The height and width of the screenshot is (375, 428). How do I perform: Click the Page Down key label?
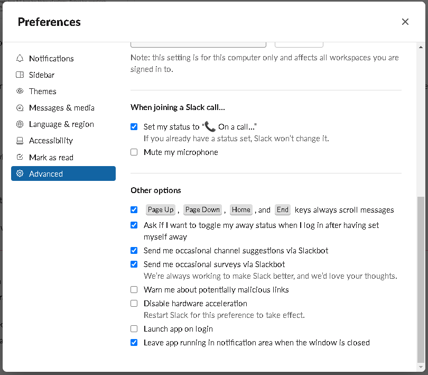point(202,209)
